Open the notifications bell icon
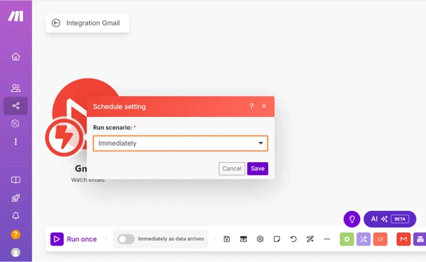The image size is (426, 262). coord(15,216)
